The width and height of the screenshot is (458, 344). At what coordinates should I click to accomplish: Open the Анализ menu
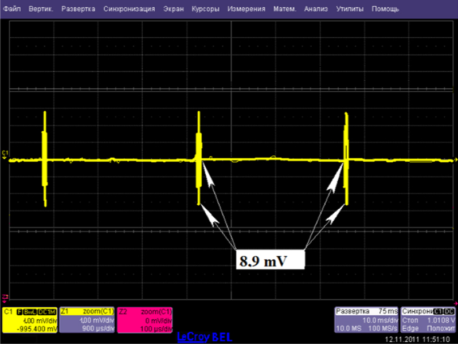(316, 10)
